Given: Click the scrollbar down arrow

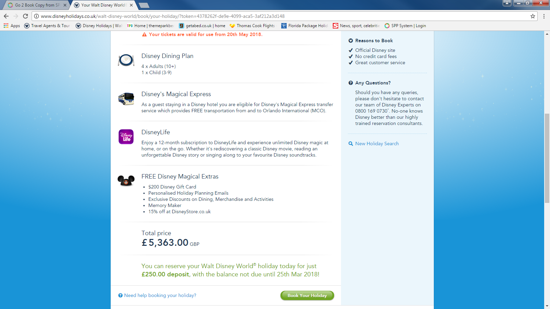Looking at the screenshot, I should pyautogui.click(x=547, y=306).
